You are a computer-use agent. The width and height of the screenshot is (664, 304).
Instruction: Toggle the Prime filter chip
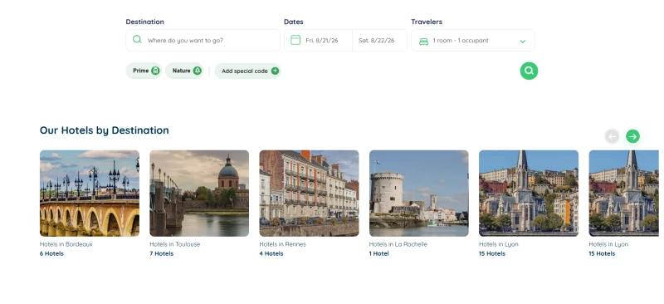[x=144, y=71]
